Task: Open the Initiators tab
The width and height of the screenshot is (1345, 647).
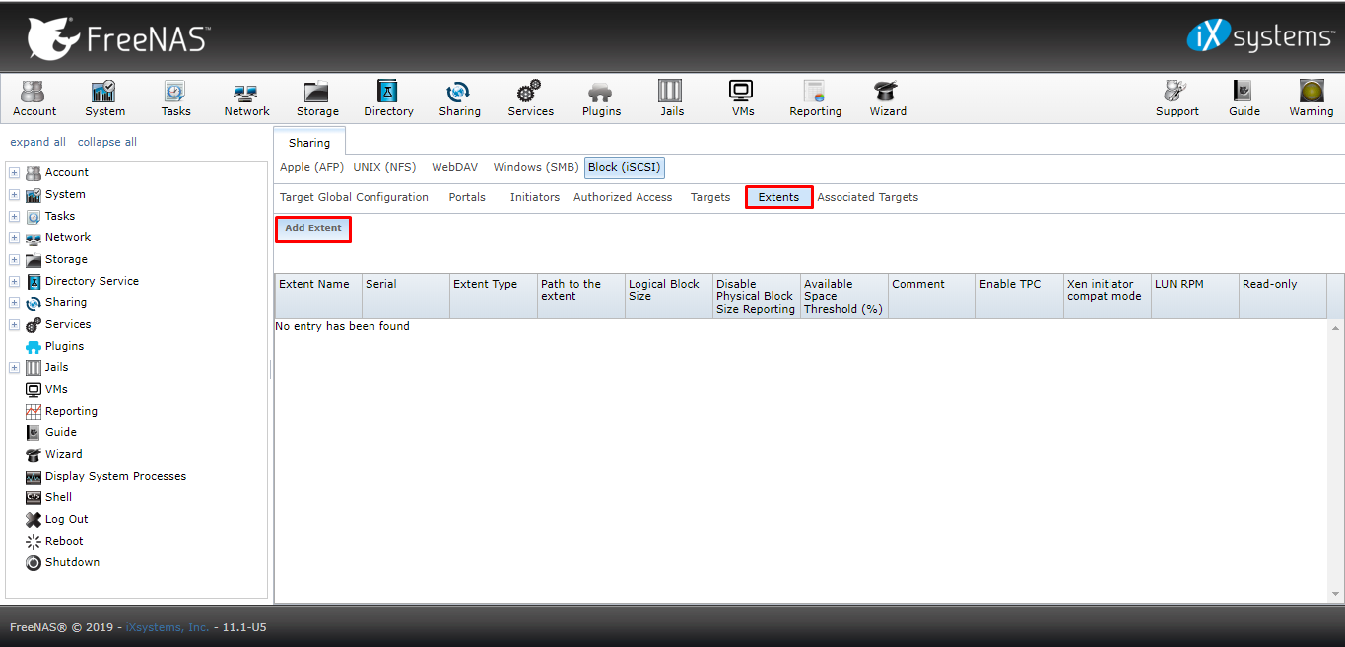Action: (x=534, y=197)
